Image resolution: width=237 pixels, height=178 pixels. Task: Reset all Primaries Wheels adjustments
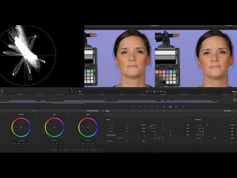(x=102, y=111)
